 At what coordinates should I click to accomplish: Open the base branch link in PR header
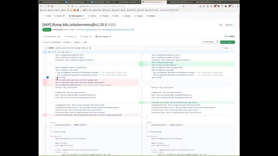tap(91, 30)
